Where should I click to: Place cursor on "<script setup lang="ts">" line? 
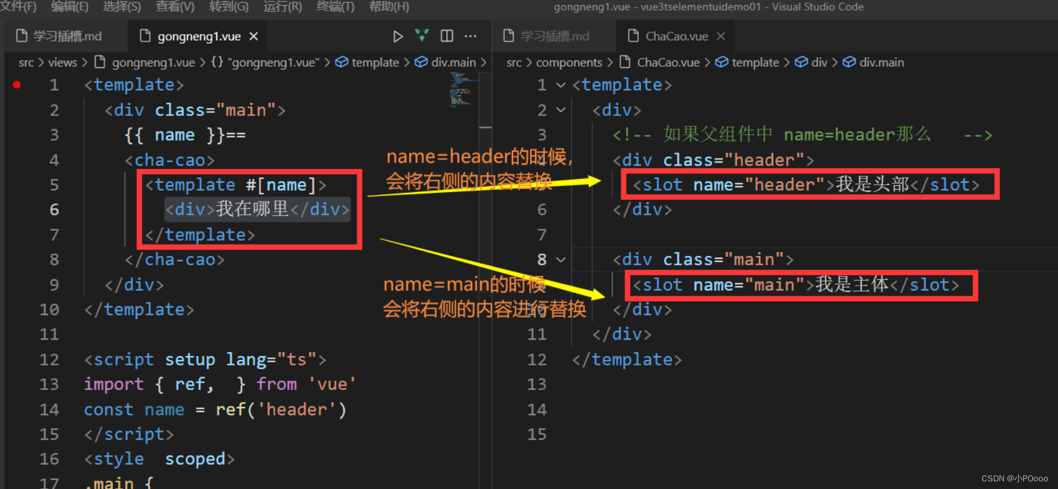pyautogui.click(x=205, y=359)
